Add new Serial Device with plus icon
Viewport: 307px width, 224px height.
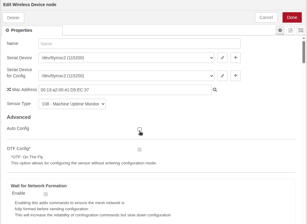coord(235,58)
